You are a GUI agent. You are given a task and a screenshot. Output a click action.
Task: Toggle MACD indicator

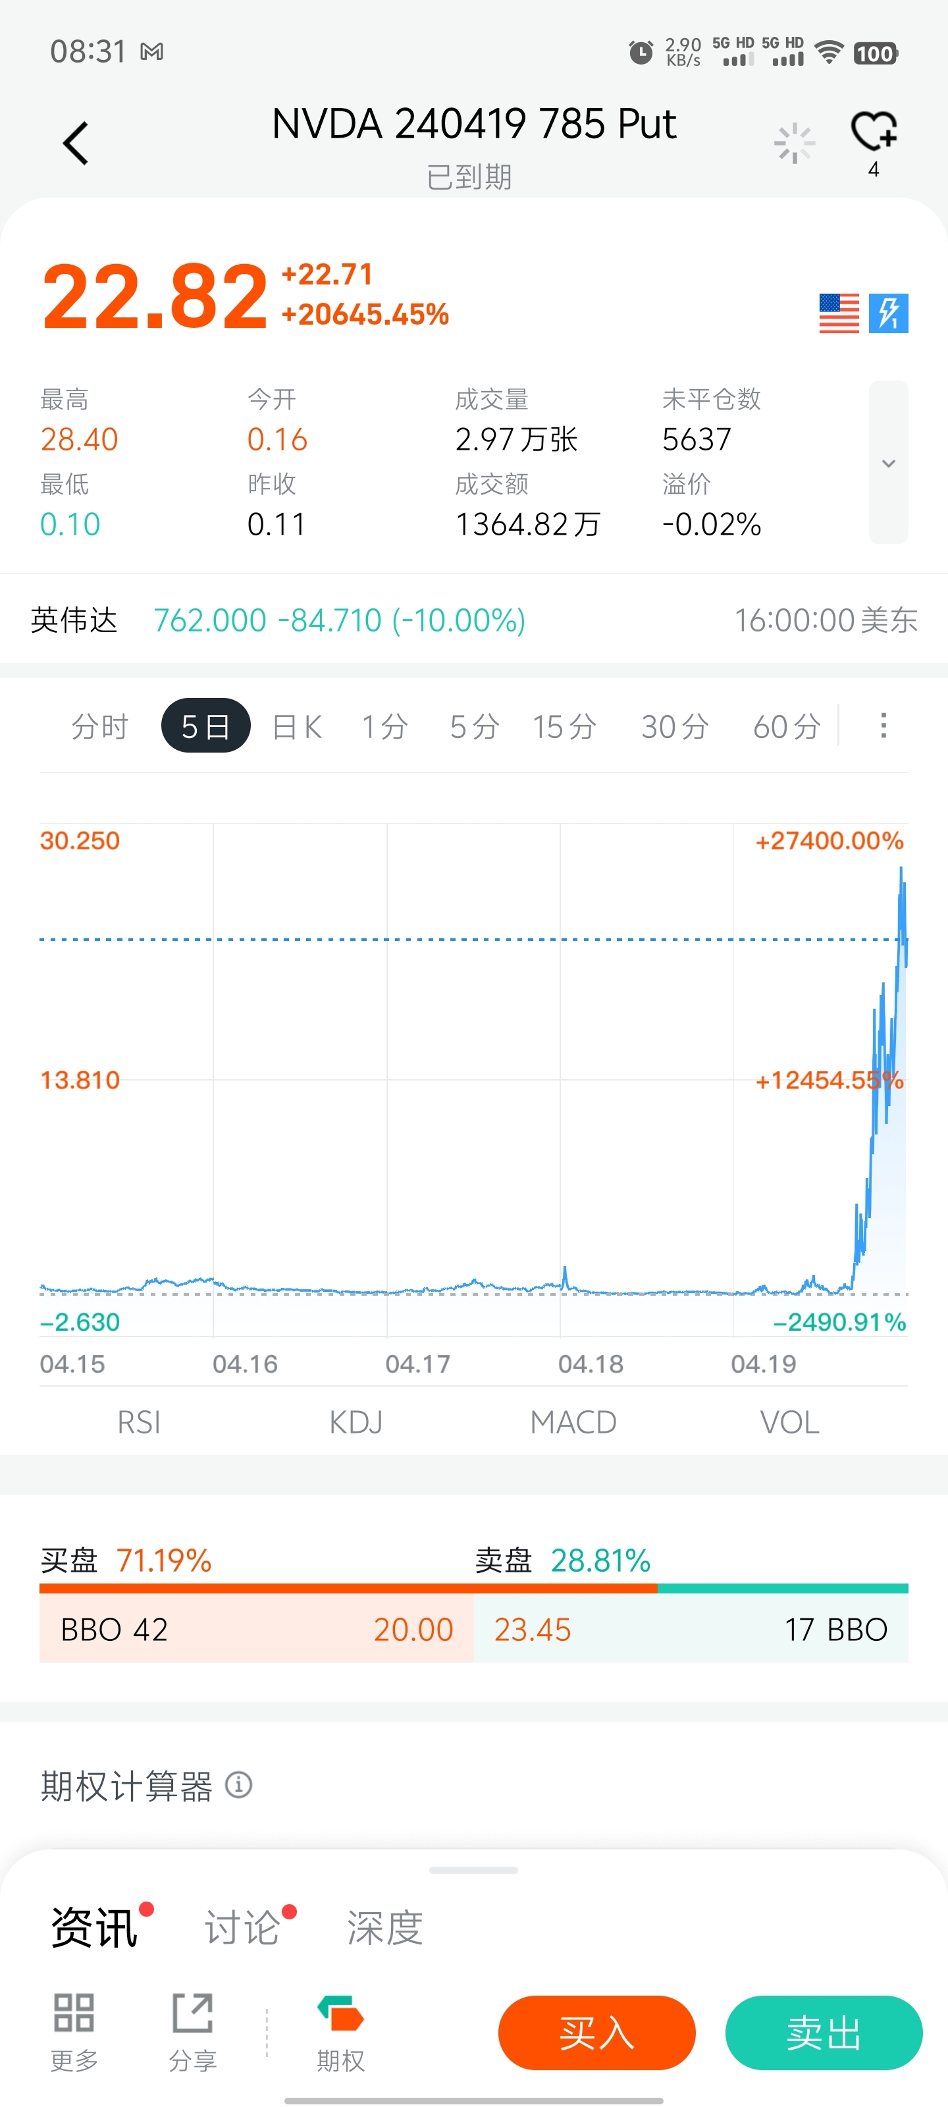click(573, 1422)
